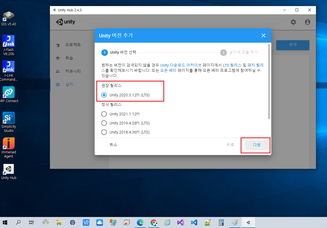Open Internet Explorer from taskbar

(x=167, y=222)
